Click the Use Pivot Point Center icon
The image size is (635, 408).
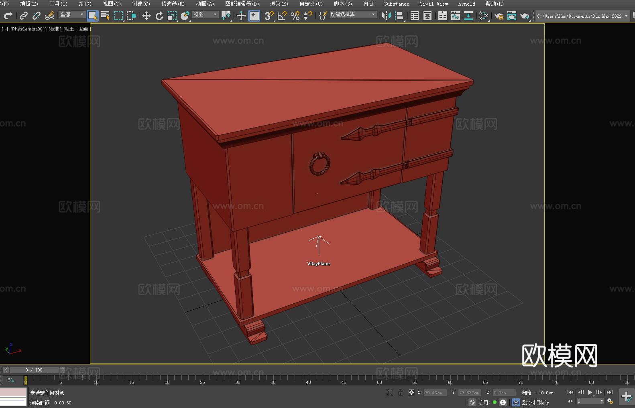(226, 16)
